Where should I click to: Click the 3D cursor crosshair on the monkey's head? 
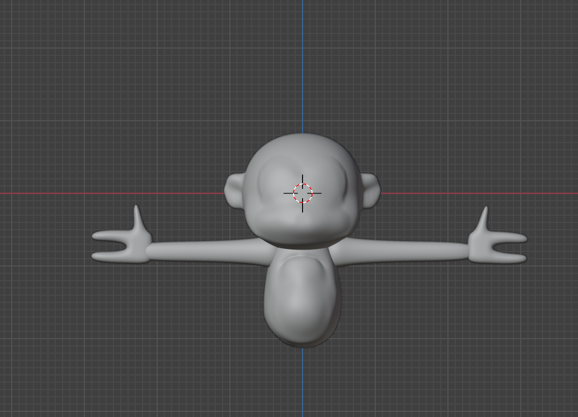tap(303, 193)
